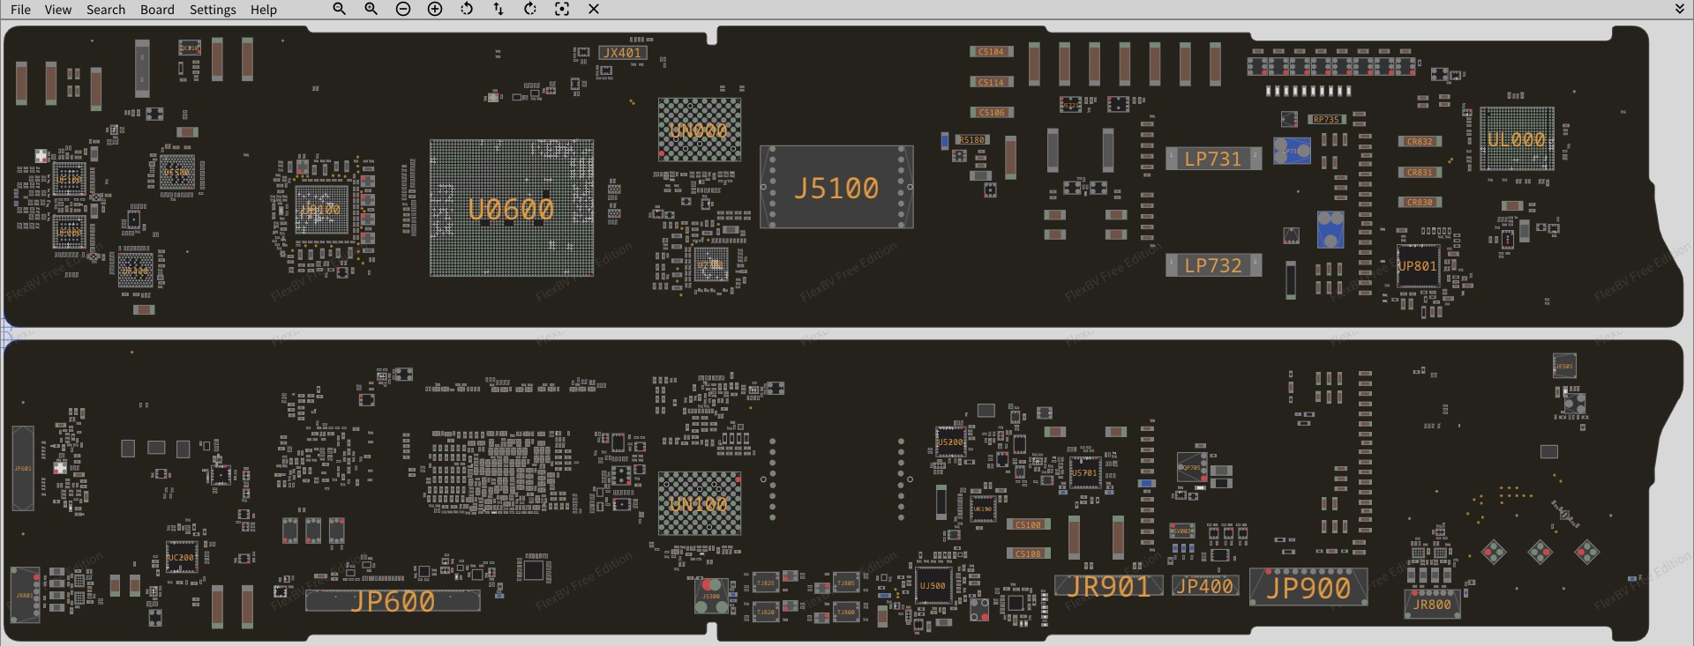Image resolution: width=1694 pixels, height=646 pixels.
Task: Open the Help menu
Action: click(263, 10)
